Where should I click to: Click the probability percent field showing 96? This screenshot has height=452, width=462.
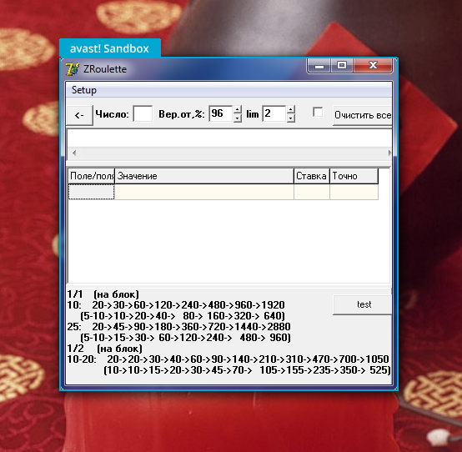tap(221, 113)
